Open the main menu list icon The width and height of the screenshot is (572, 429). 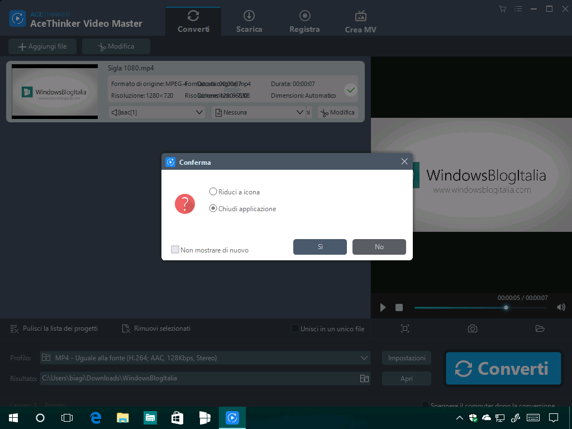point(518,9)
